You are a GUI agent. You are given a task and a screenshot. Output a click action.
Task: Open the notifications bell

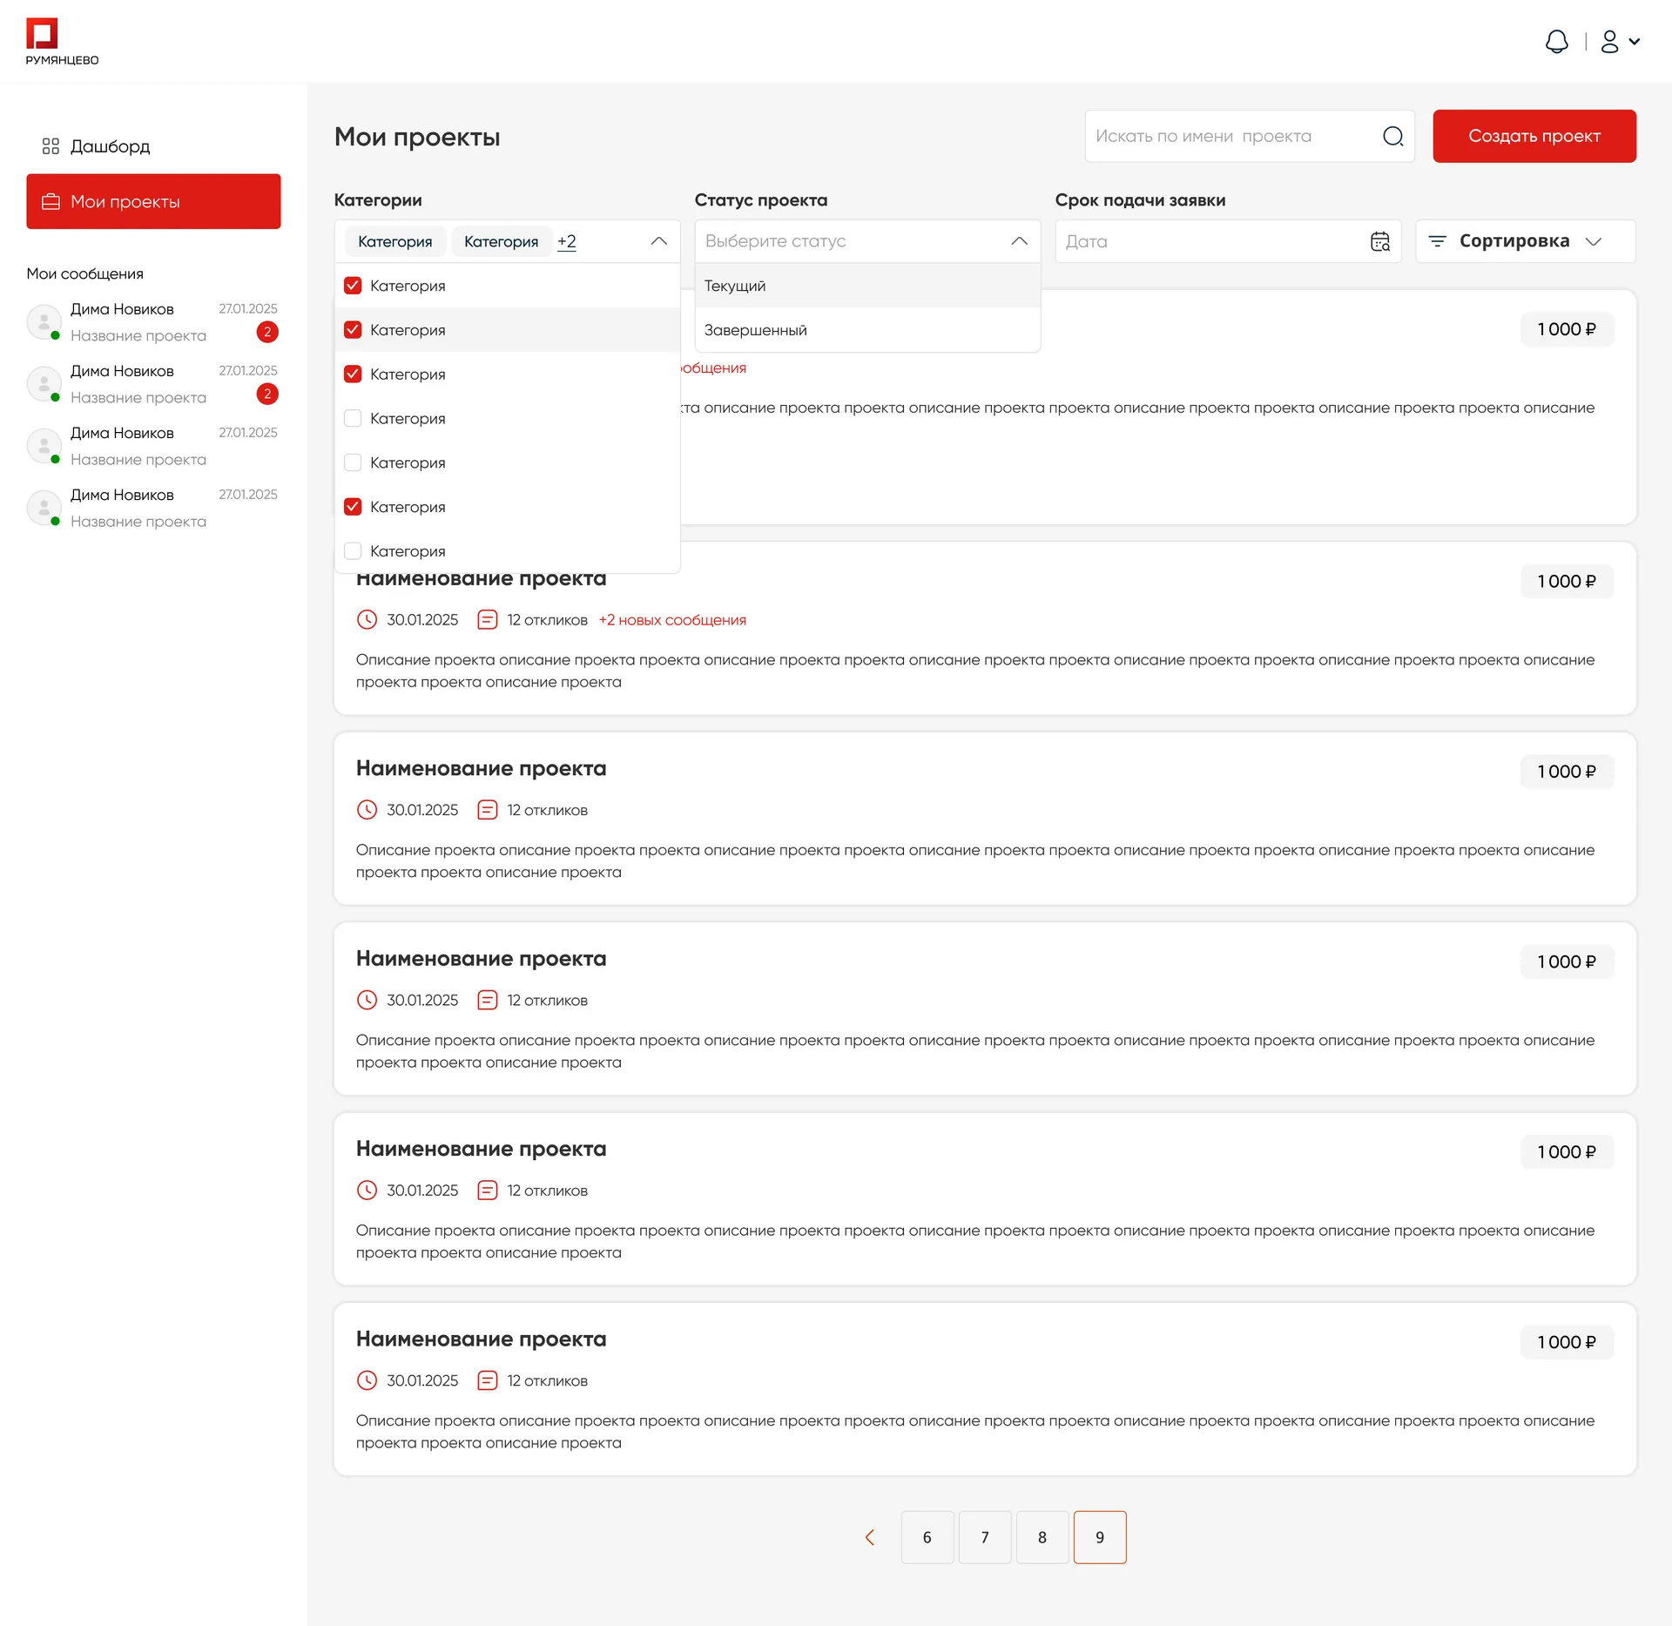(1556, 42)
